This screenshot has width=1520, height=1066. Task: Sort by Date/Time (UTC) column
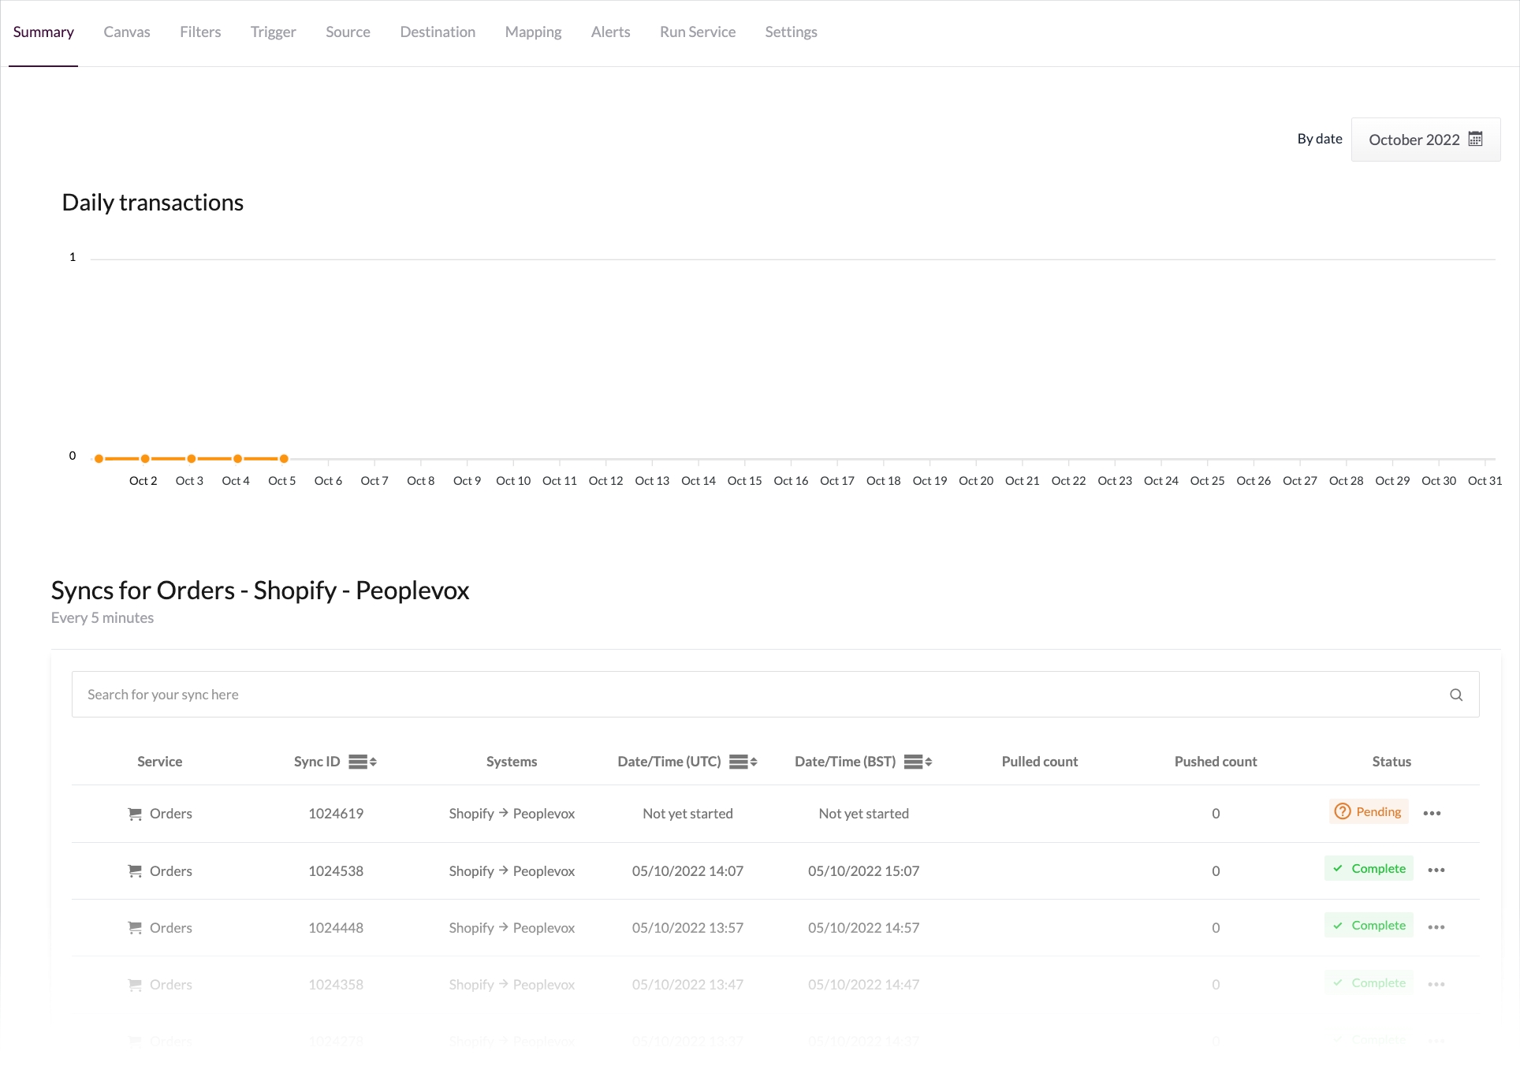[x=743, y=762]
